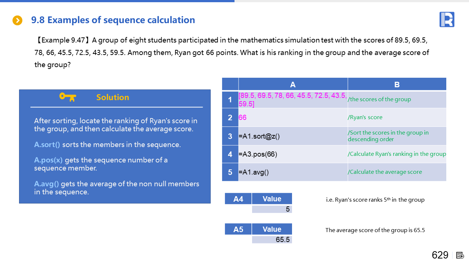469x264 pixels.
Task: Click the "9.8 Examples of sequence calculation" heading
Action: [x=113, y=20]
